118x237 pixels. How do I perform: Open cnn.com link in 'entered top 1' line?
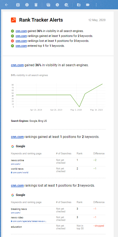(21, 46)
